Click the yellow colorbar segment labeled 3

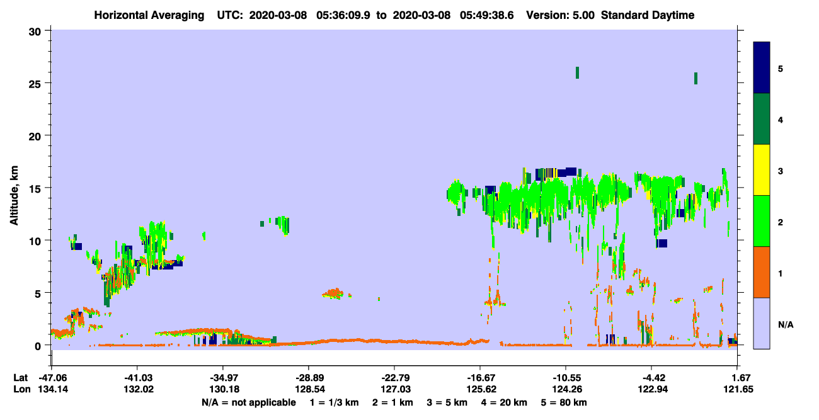tap(762, 170)
